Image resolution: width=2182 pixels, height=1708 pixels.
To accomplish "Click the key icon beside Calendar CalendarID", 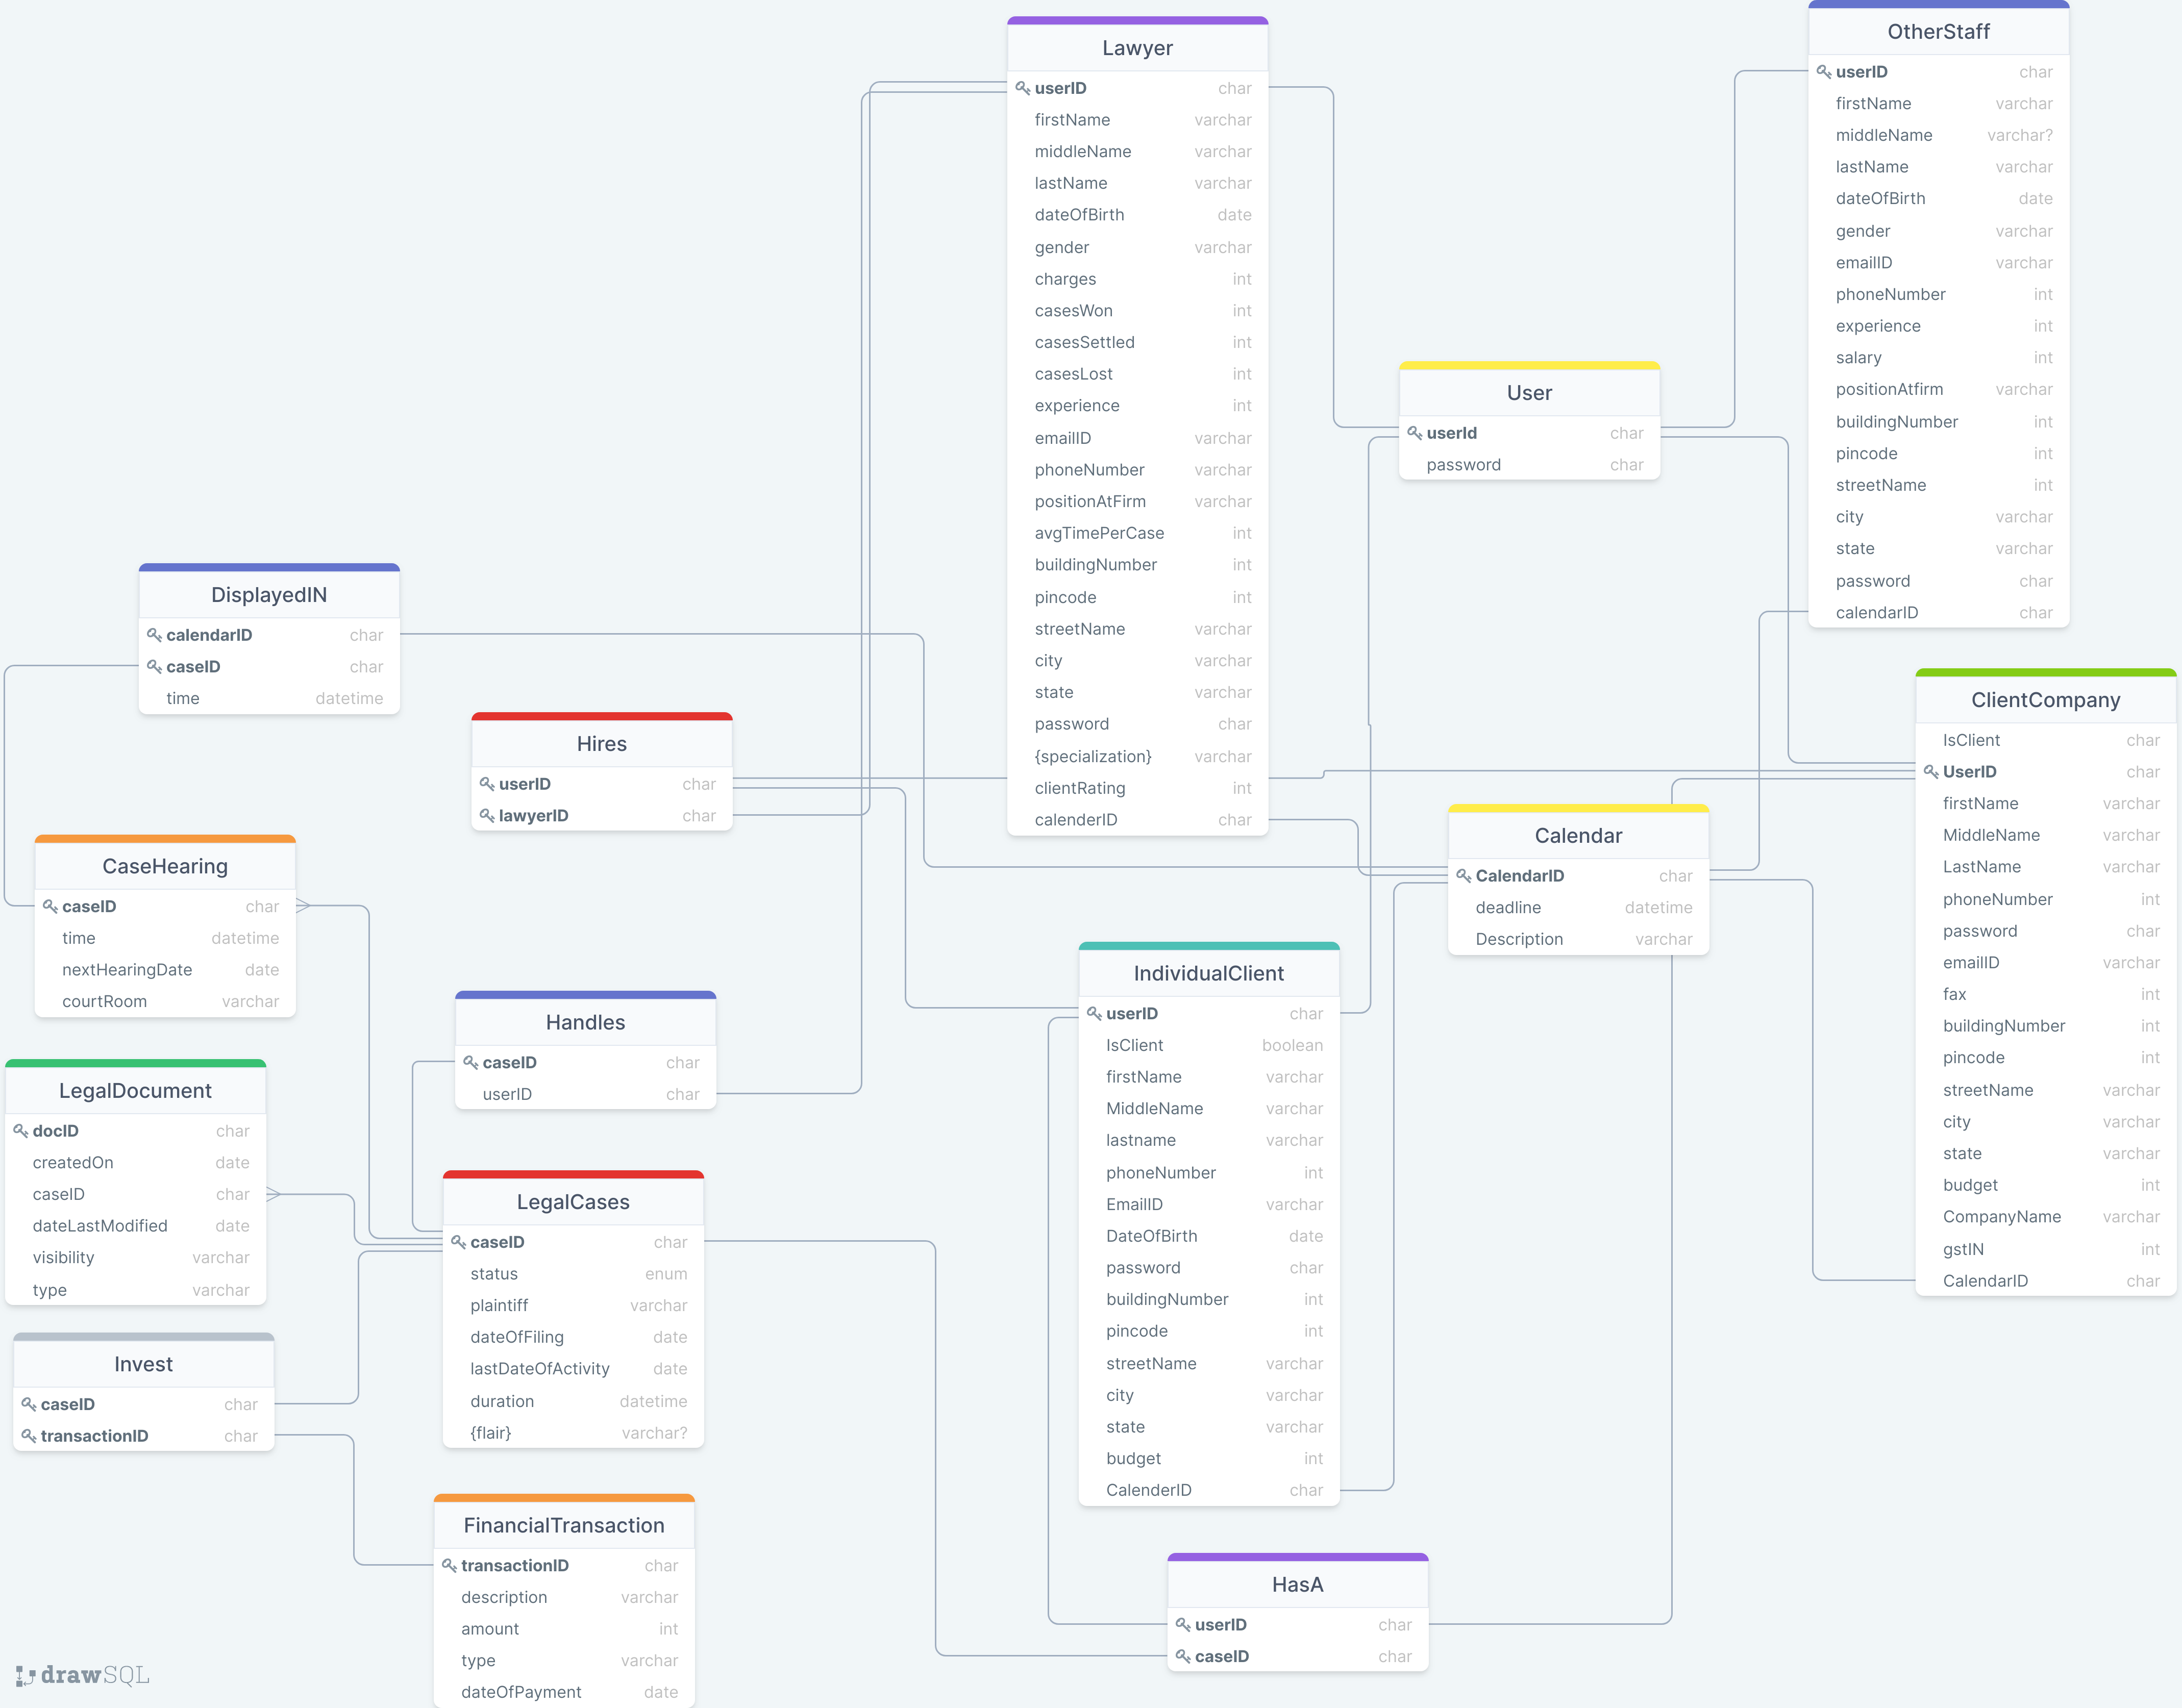I will coord(1463,876).
